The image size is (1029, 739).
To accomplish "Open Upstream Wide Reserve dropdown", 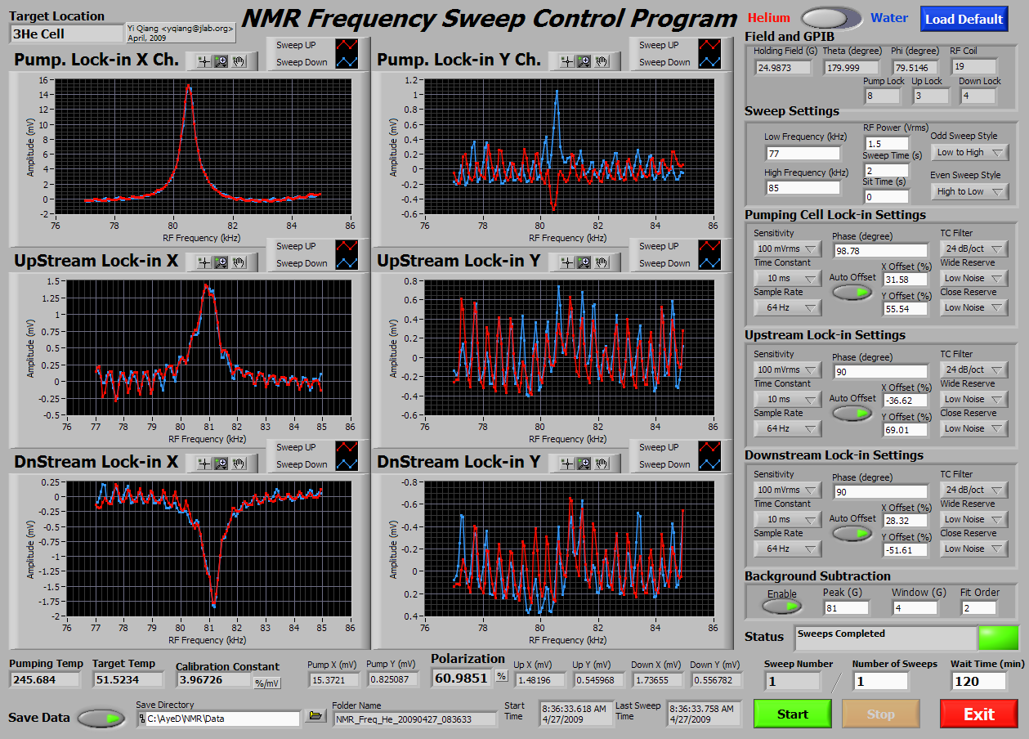I will coord(974,399).
